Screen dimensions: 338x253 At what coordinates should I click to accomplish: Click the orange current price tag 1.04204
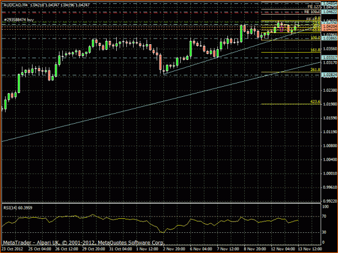[330, 26]
